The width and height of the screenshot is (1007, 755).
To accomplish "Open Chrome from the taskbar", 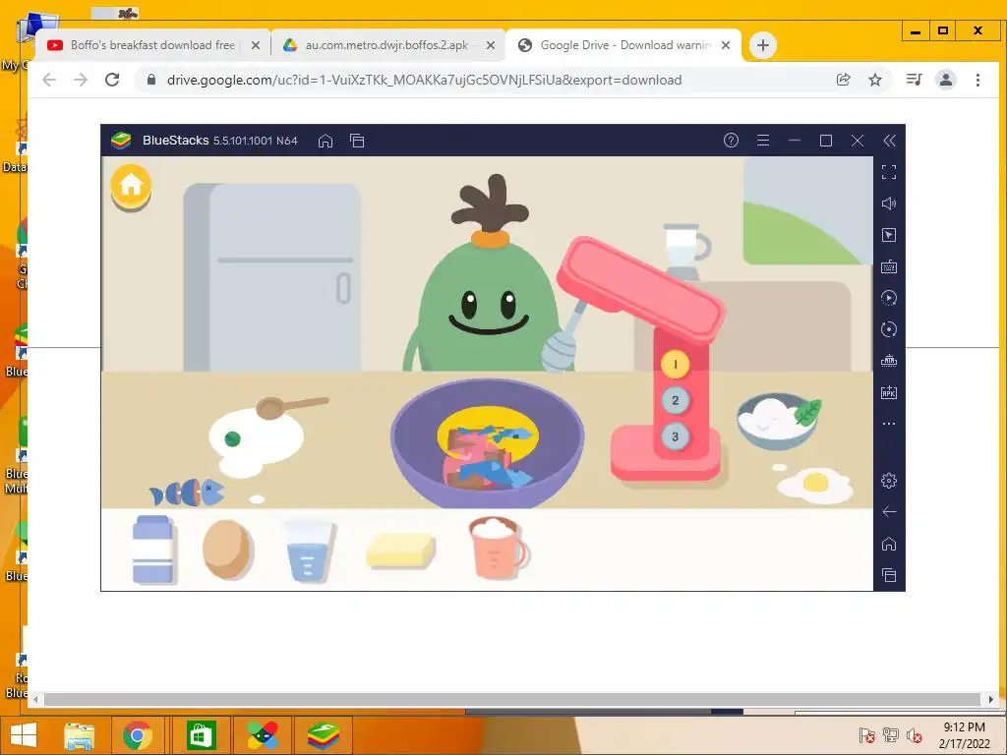I will 138,735.
